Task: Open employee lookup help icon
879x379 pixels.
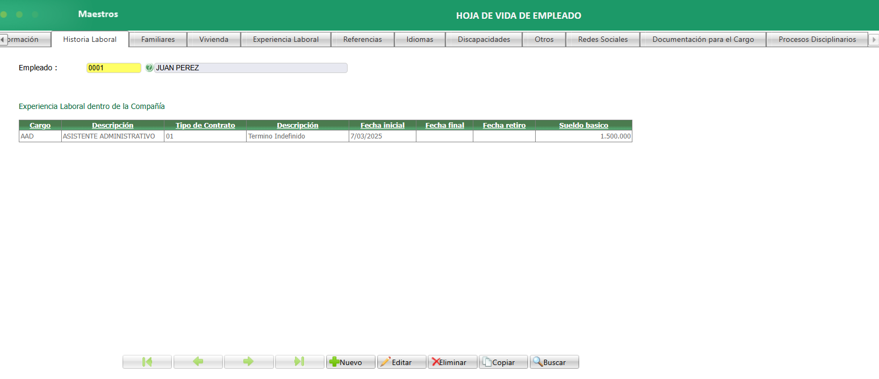Action: pos(149,68)
